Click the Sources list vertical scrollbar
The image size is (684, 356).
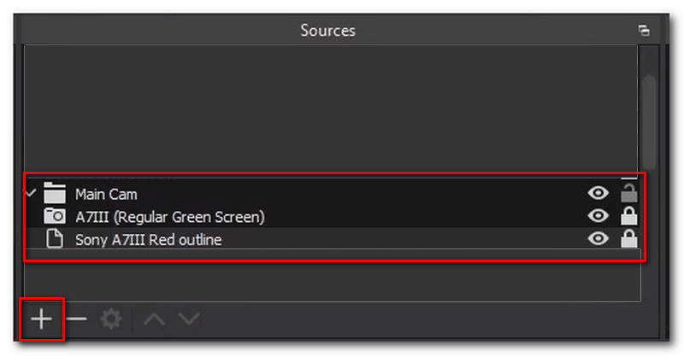(x=650, y=120)
